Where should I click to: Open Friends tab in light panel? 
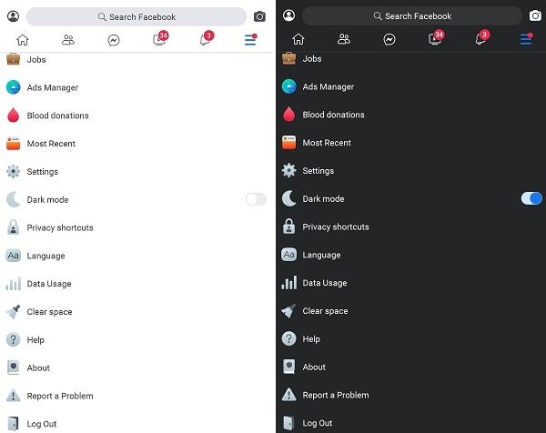(68, 40)
